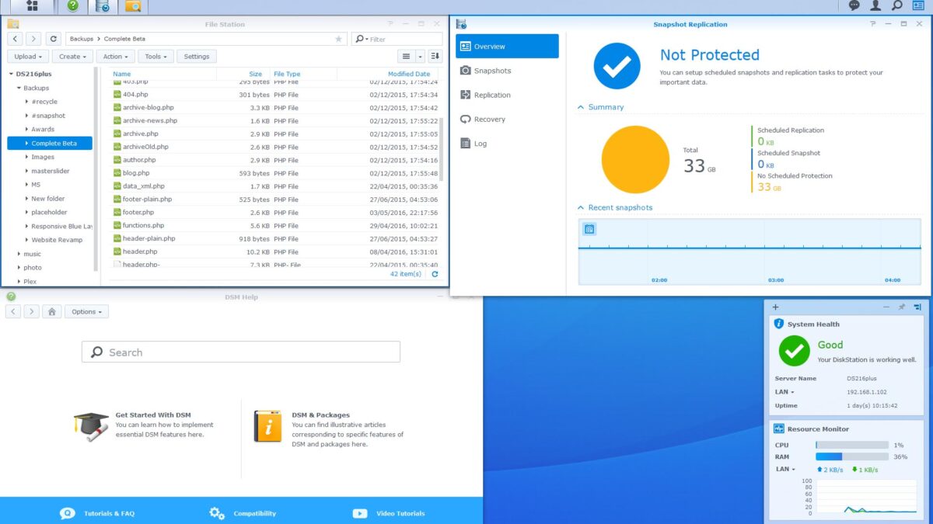Viewport: 933px width, 524px height.
Task: Open Compatibility link
Action: (x=243, y=513)
